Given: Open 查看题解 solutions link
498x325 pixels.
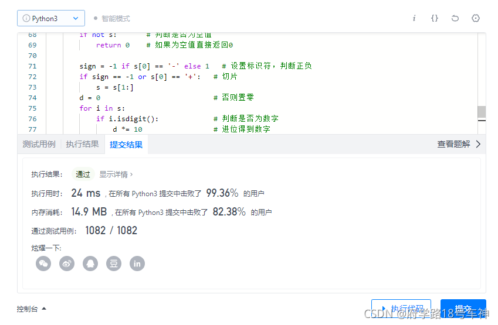Looking at the screenshot, I should (x=453, y=144).
